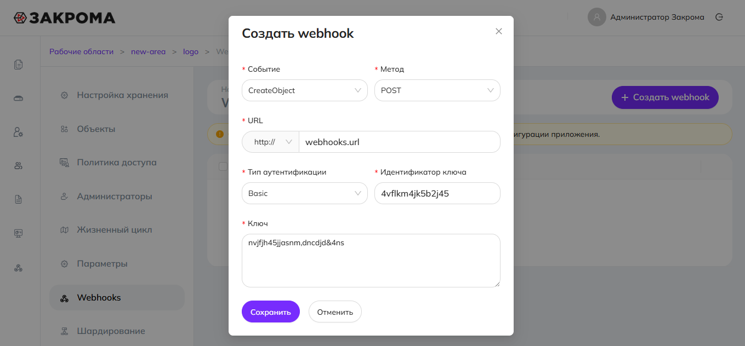Viewport: 745px width, 346px height.
Task: Open the Метод dropdown showing POST
Action: [x=437, y=90]
